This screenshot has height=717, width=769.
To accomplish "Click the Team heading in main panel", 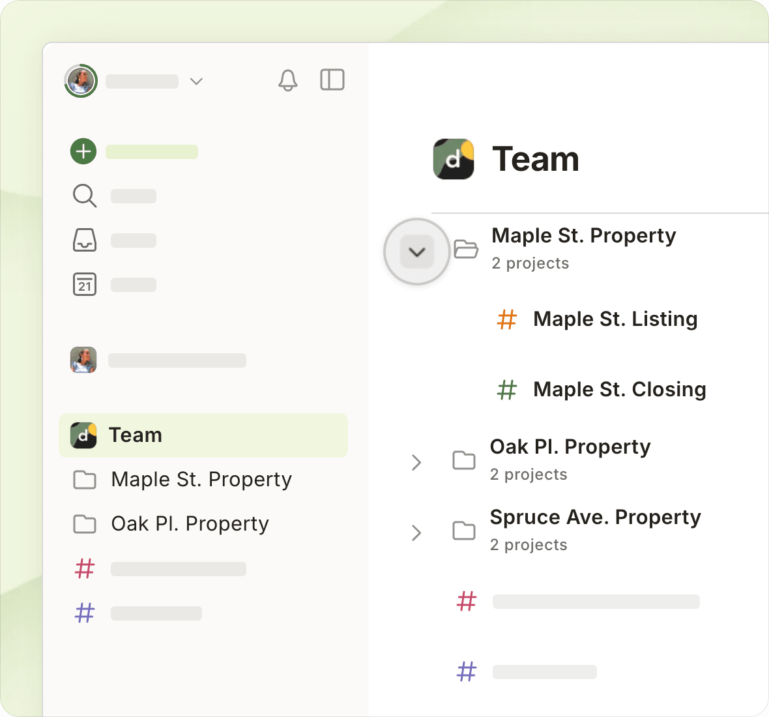I will pyautogui.click(x=536, y=160).
